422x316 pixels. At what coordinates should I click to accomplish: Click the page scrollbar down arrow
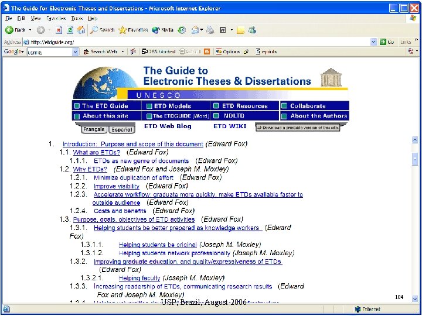[415, 298]
